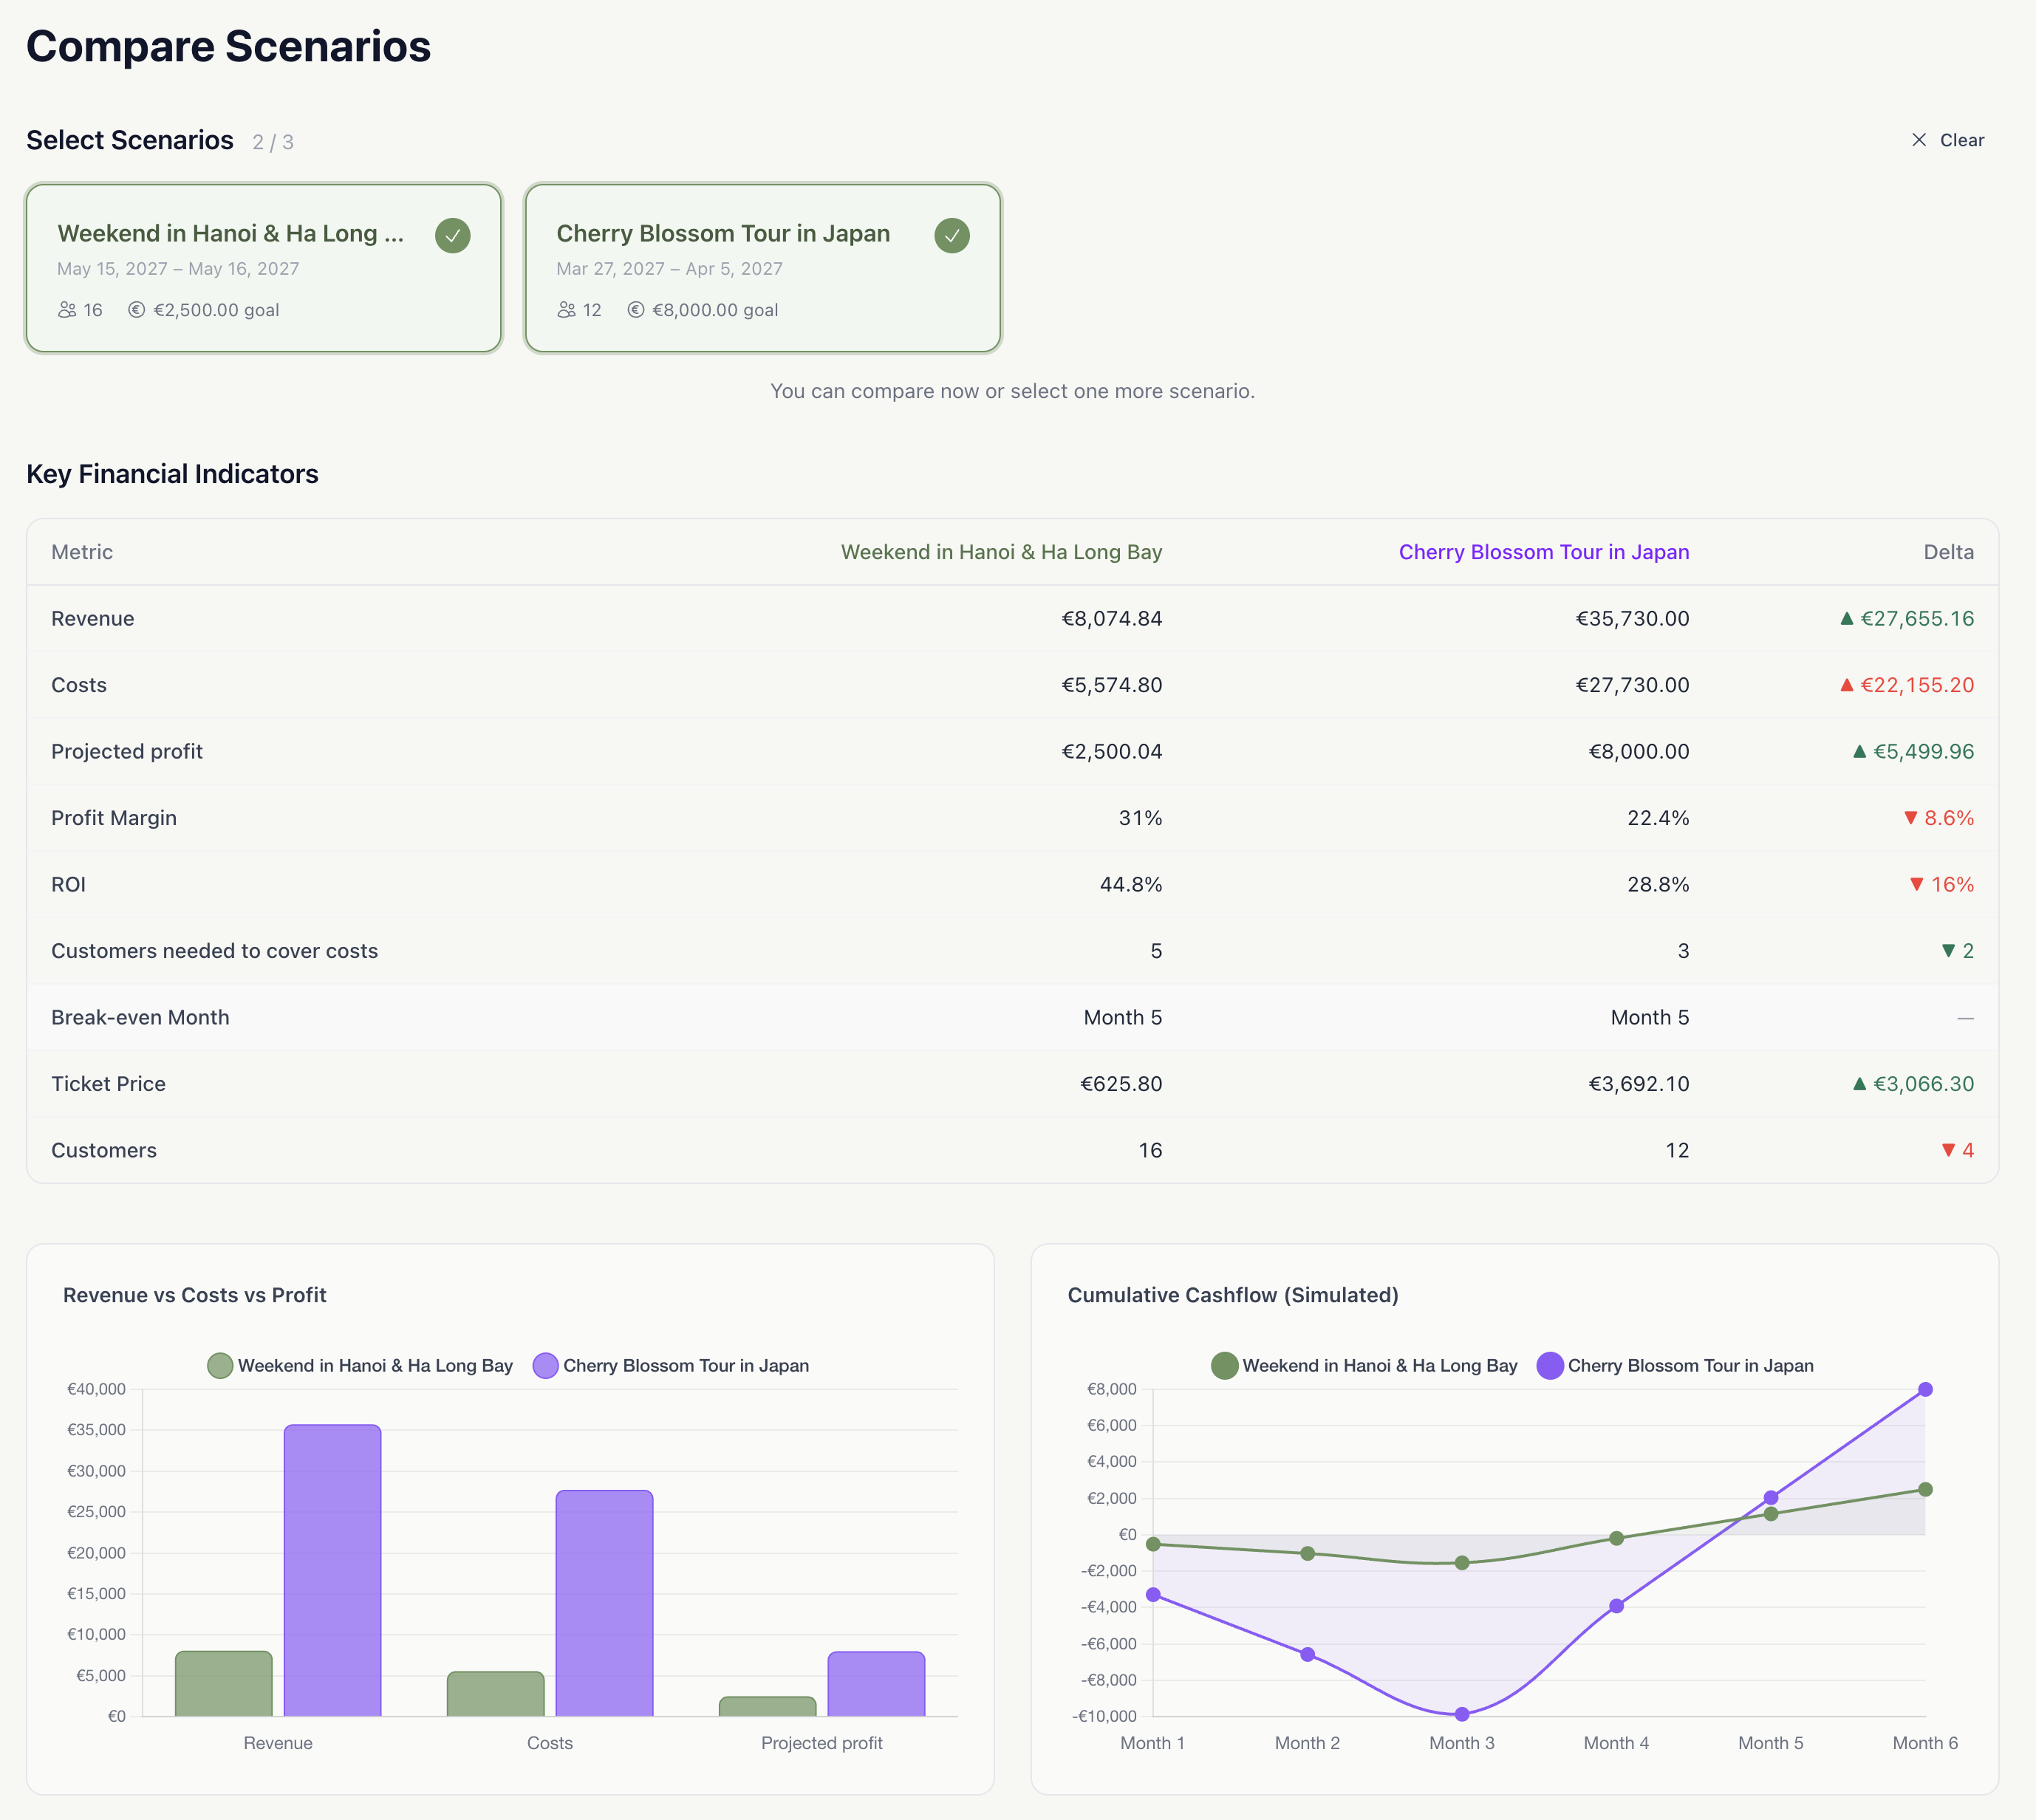Viewport: 2036px width, 1820px height.
Task: Click the purple Month 6 cashflow point
Action: pyautogui.click(x=1925, y=1389)
